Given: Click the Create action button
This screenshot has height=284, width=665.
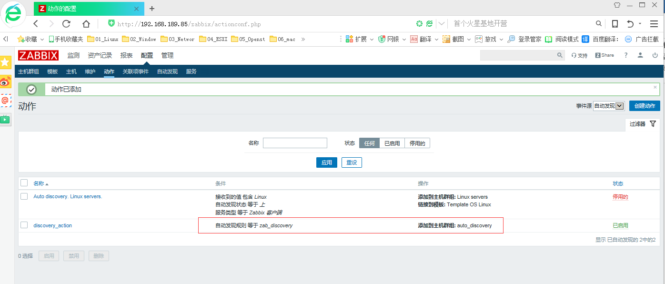Looking at the screenshot, I should pyautogui.click(x=644, y=106).
